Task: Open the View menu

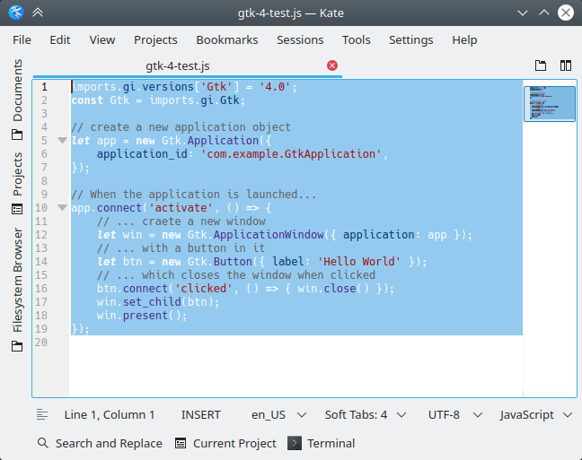Action: click(102, 39)
